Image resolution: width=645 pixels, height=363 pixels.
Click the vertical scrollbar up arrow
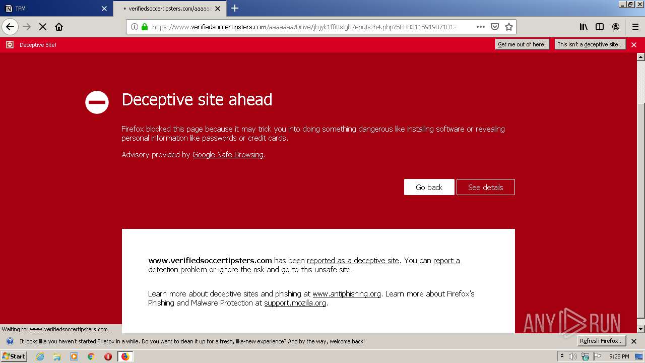coord(640,57)
